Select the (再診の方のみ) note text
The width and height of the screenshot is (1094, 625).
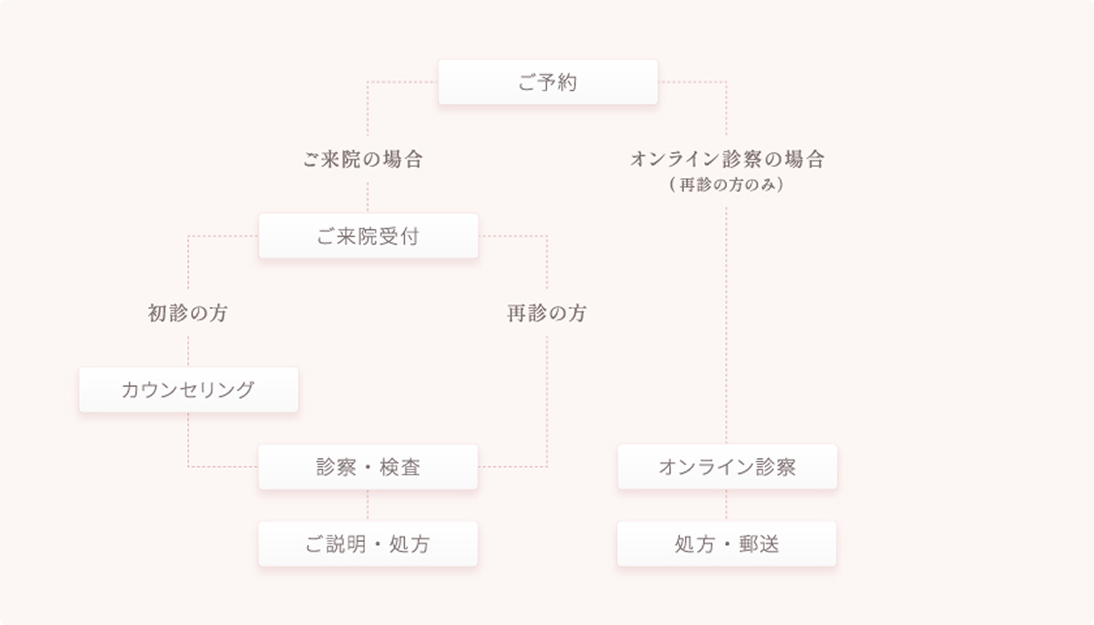727,185
